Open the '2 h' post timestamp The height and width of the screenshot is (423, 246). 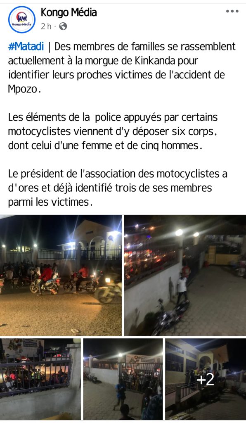46,26
